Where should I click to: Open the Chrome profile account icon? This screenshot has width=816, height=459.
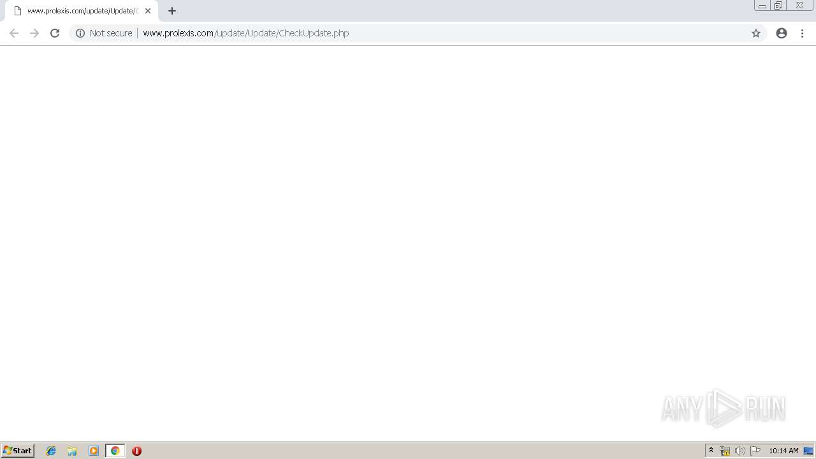(x=782, y=33)
